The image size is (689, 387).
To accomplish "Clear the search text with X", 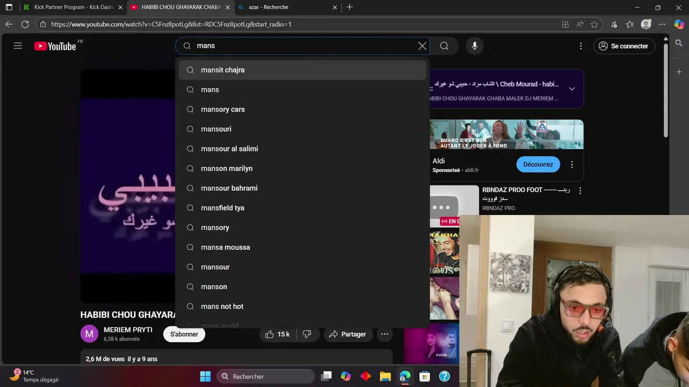I will pyautogui.click(x=423, y=46).
